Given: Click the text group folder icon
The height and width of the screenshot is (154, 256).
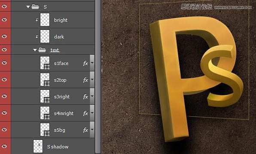Looking at the screenshot, I should pyautogui.click(x=42, y=50).
